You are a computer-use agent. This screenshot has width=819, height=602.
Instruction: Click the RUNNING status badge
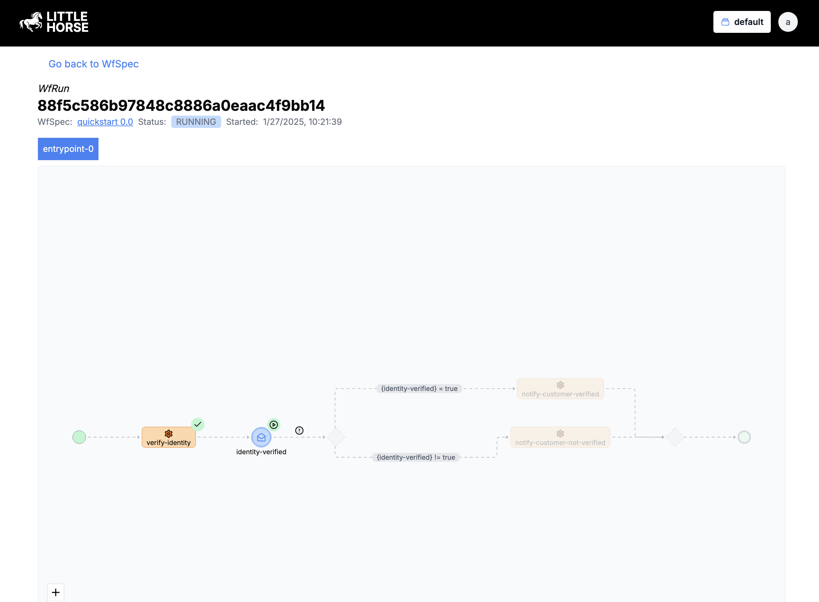(196, 122)
